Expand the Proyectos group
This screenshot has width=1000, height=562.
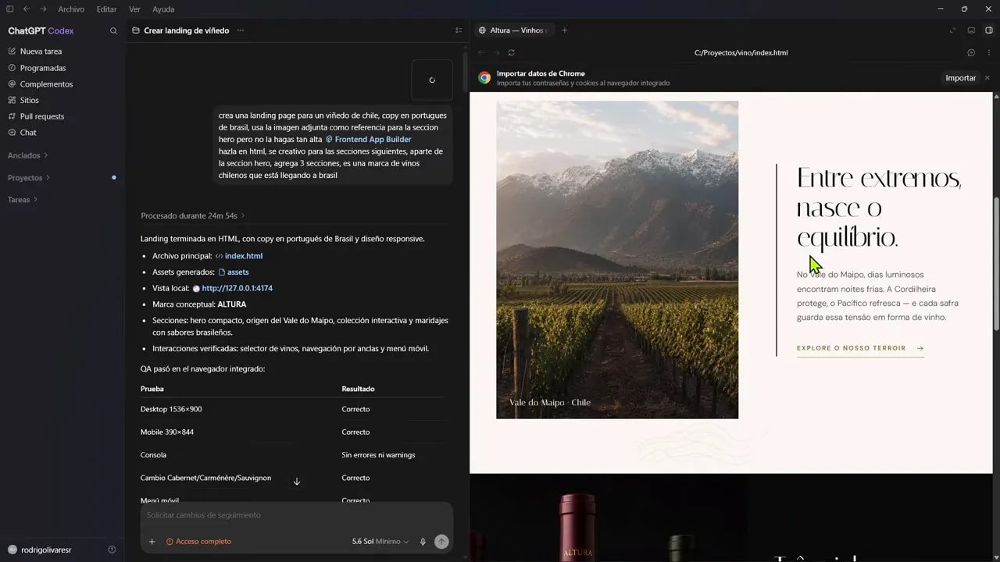click(29, 178)
